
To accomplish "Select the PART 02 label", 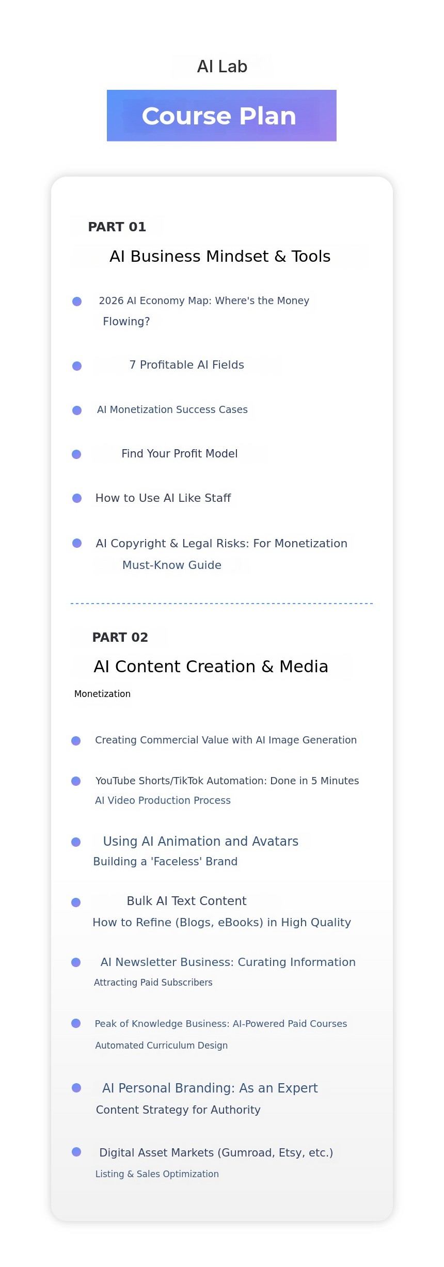I will tap(120, 638).
